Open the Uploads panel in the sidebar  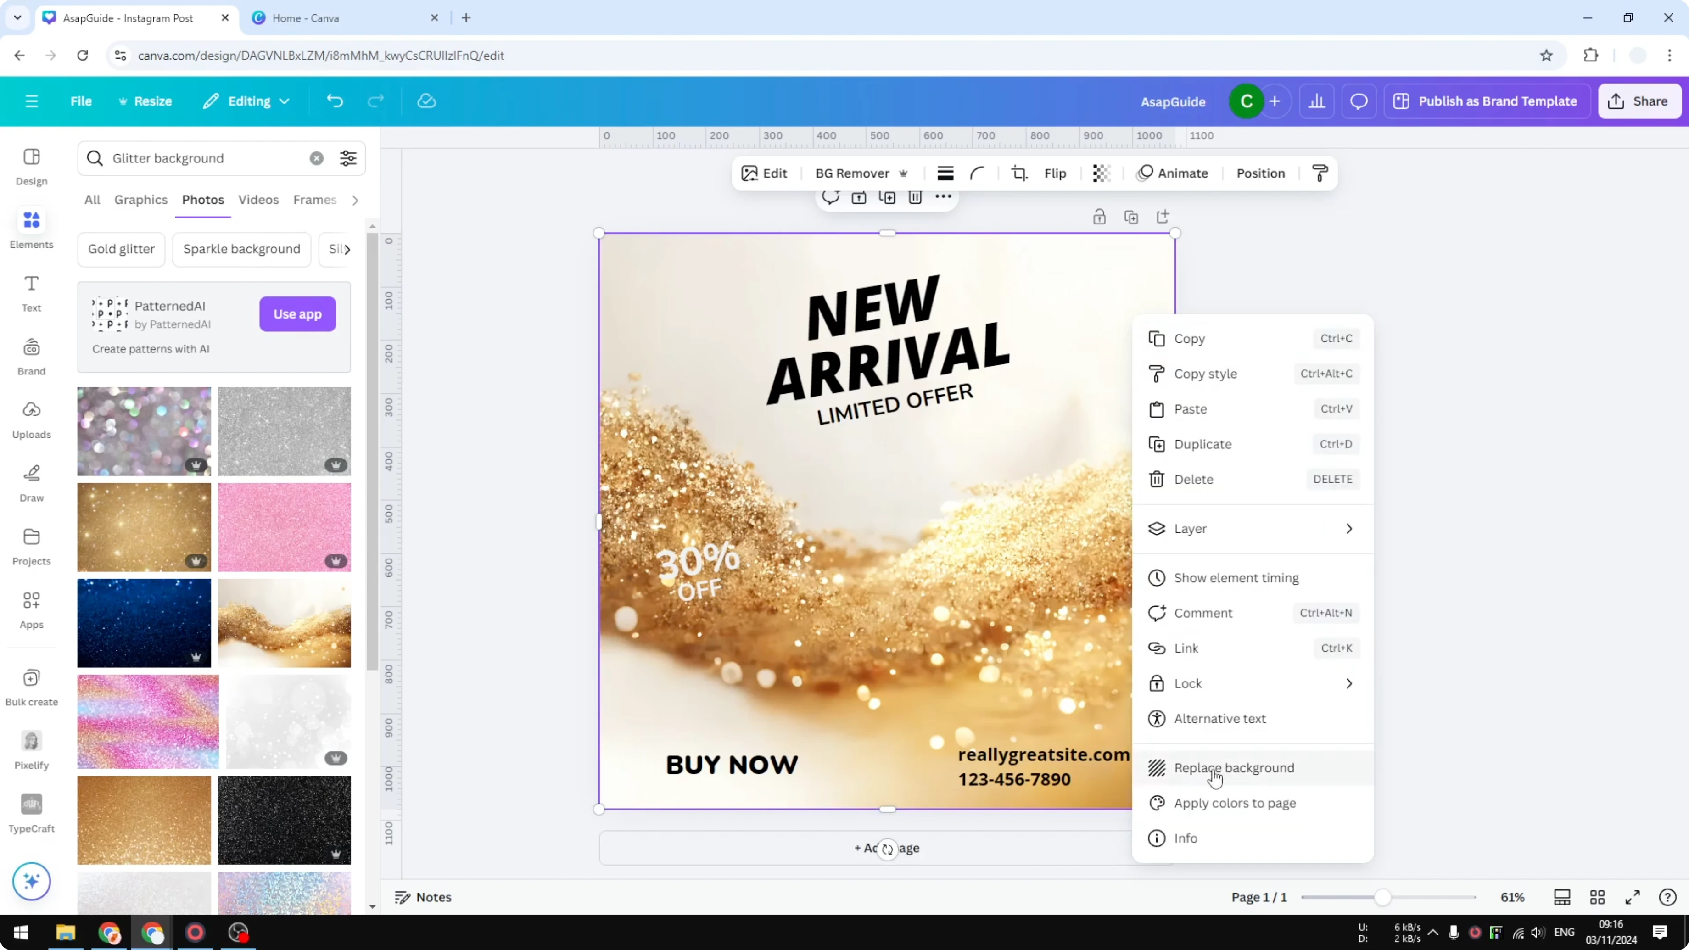click(x=31, y=418)
